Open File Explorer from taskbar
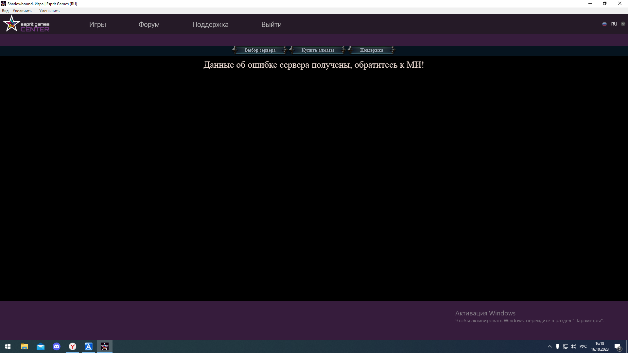Image resolution: width=628 pixels, height=353 pixels. coord(25,346)
